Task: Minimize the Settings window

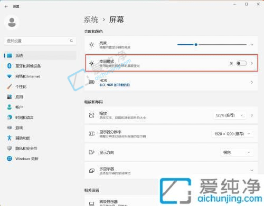Action: 234,4
